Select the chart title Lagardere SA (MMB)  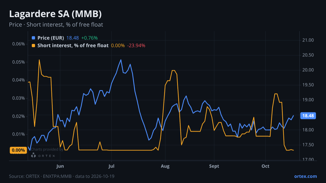(55, 14)
